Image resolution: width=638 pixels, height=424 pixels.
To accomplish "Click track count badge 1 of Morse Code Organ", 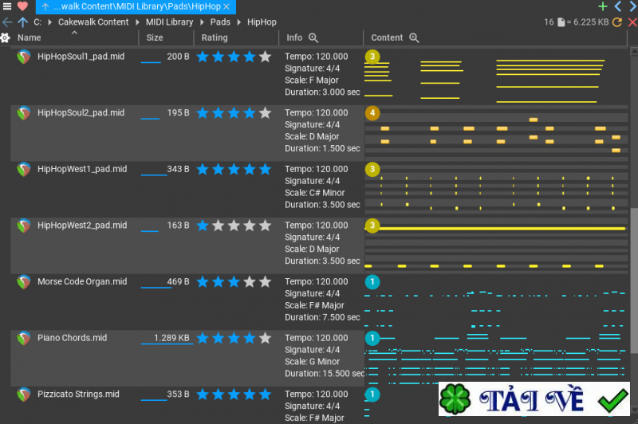I will click(372, 281).
